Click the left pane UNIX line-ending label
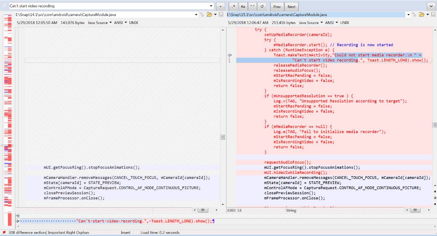 (134, 23)
